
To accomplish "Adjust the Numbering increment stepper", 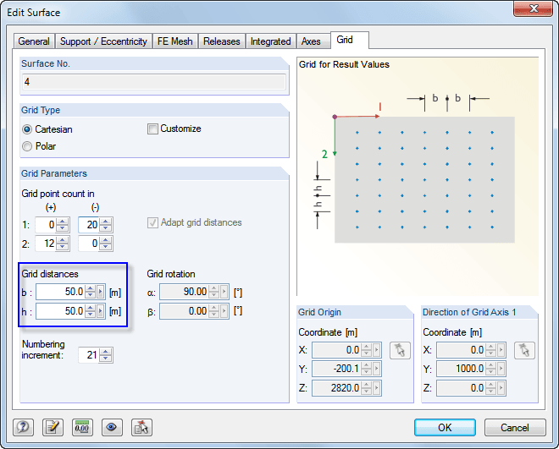I will (x=106, y=355).
